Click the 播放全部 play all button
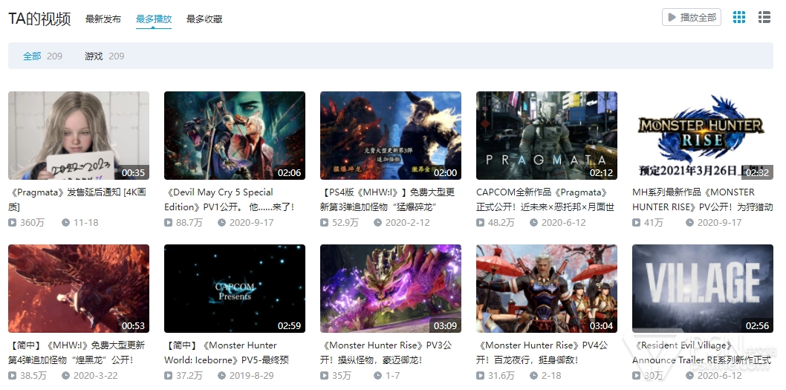Screen dimensions: 786x390 (x=692, y=17)
